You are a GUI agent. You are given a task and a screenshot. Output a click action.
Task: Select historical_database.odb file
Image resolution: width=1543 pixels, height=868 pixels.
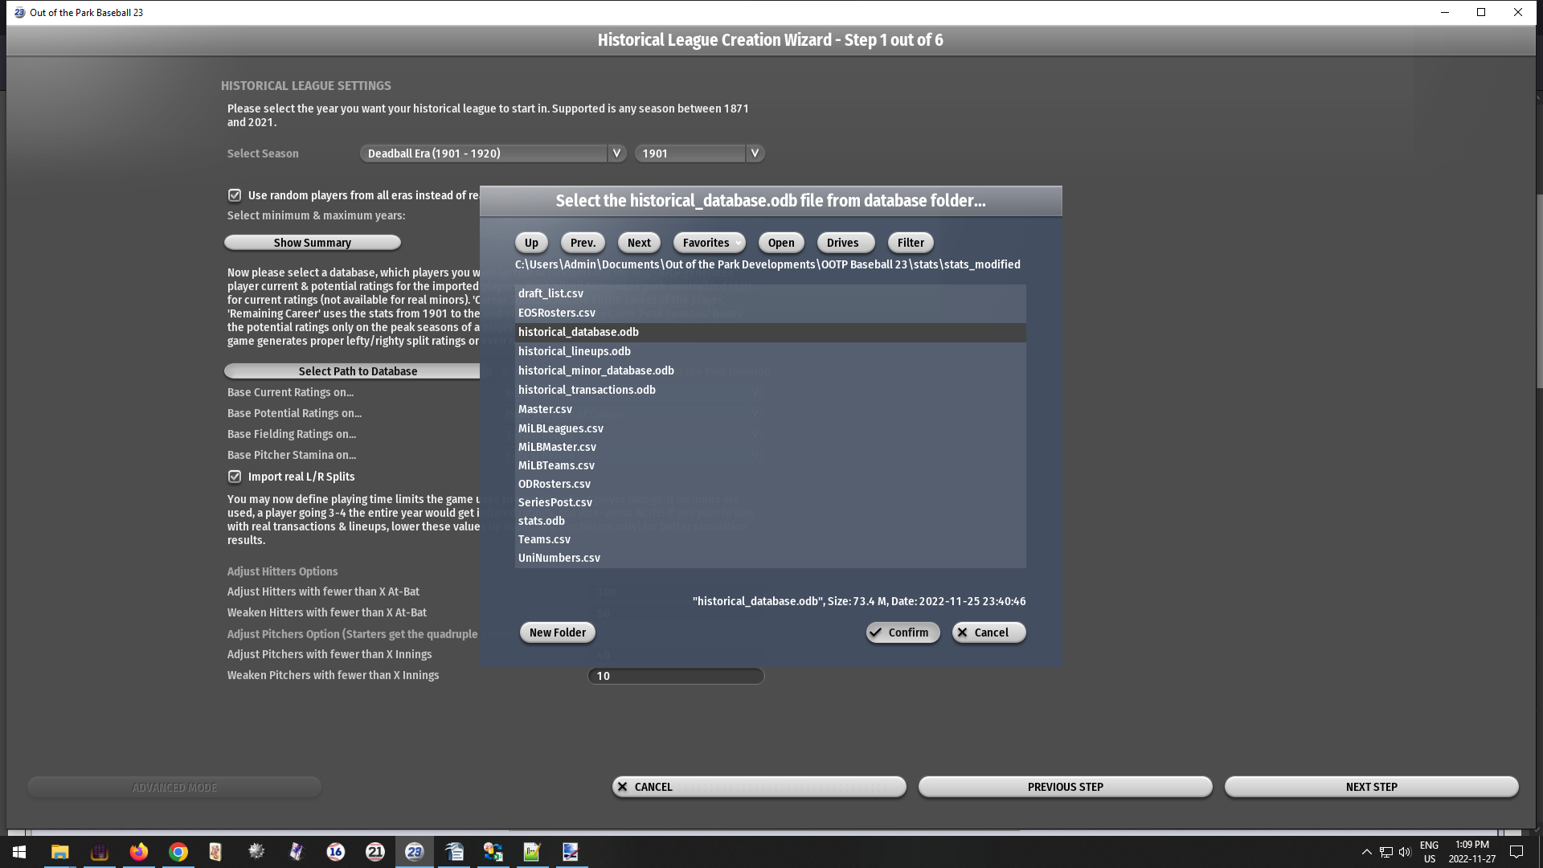pyautogui.click(x=770, y=332)
